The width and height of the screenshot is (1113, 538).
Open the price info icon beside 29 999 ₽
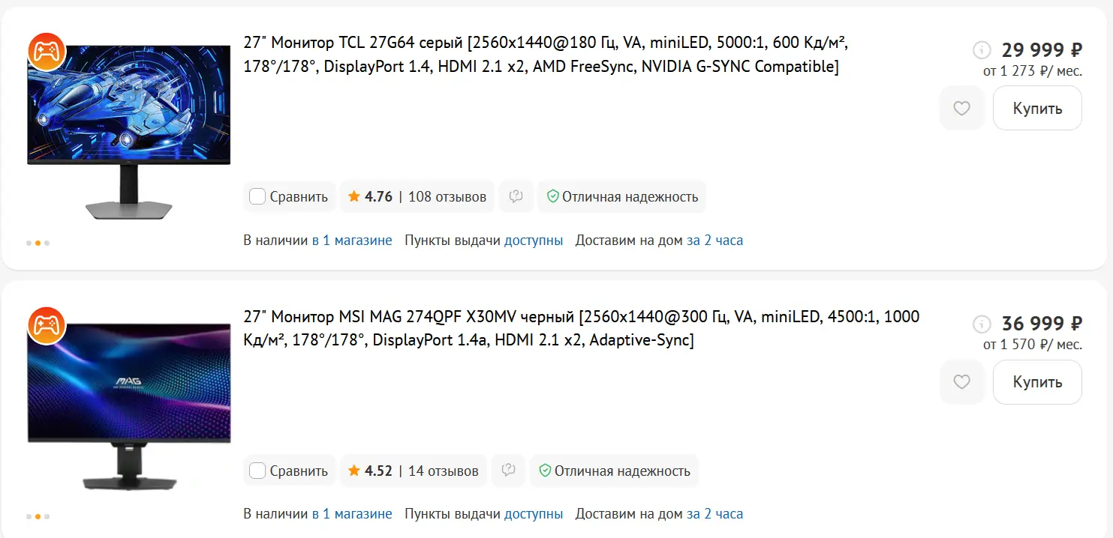[981, 50]
